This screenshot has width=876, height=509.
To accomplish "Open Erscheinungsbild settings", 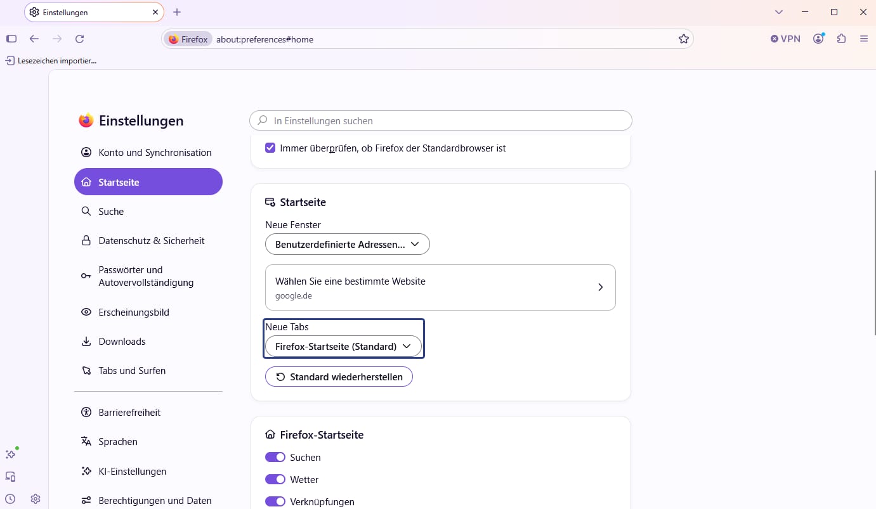I will click(x=148, y=312).
